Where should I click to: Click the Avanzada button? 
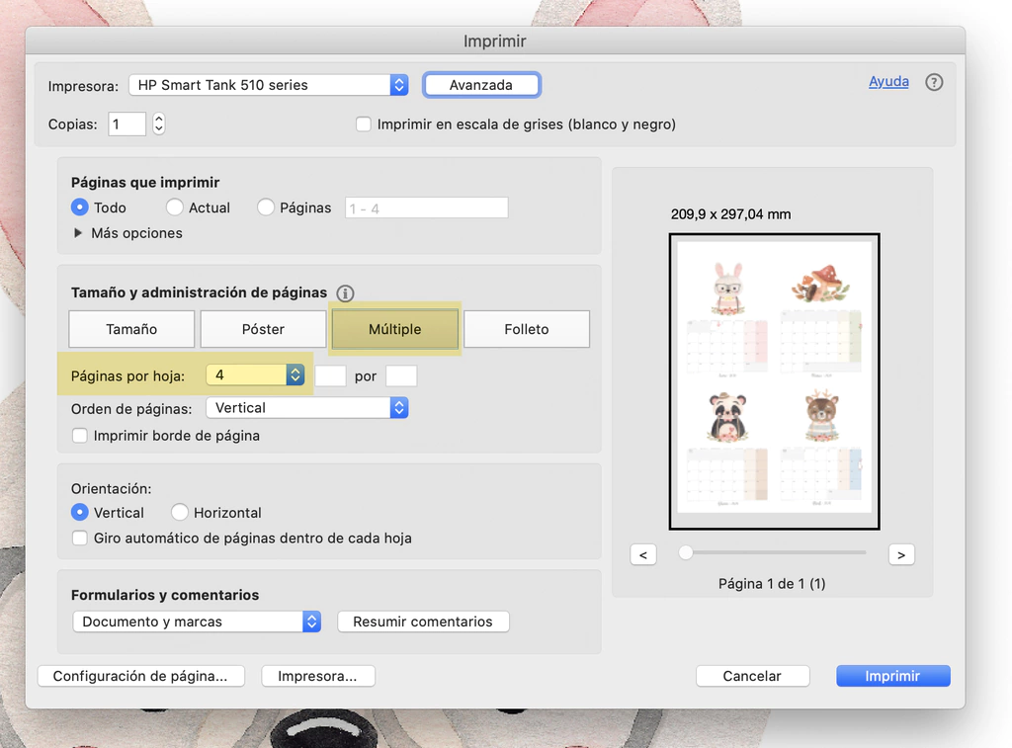pos(481,85)
